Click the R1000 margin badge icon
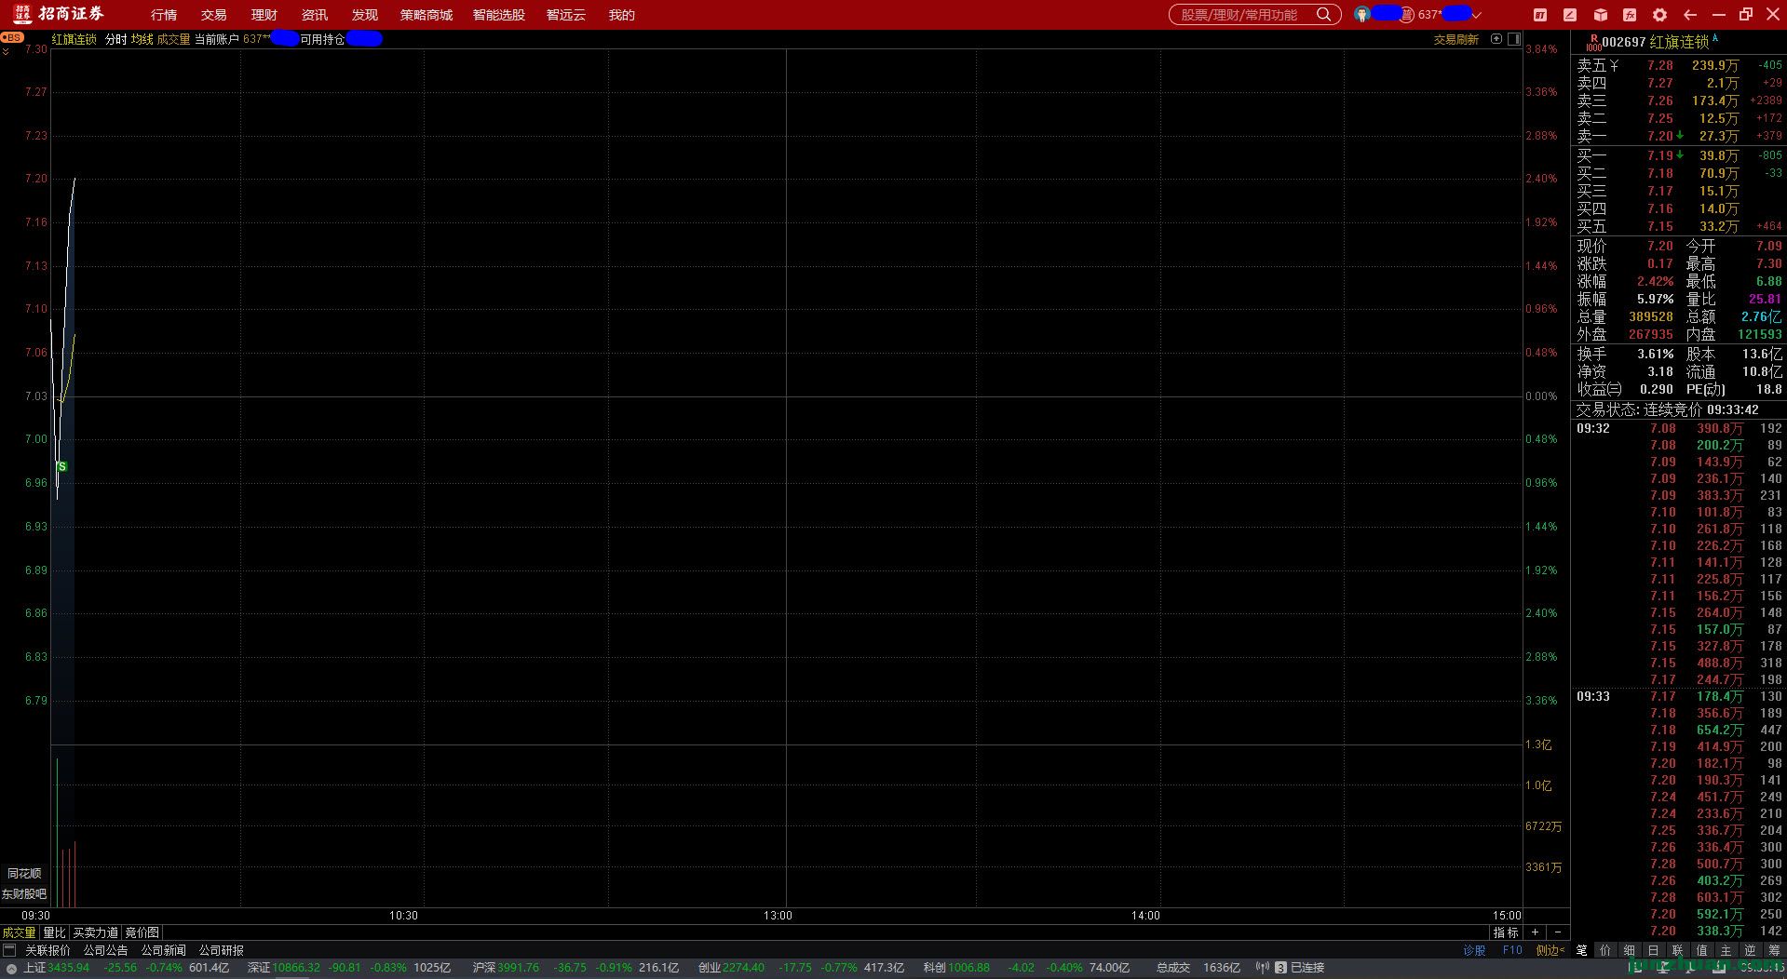The image size is (1787, 979). (x=1593, y=43)
